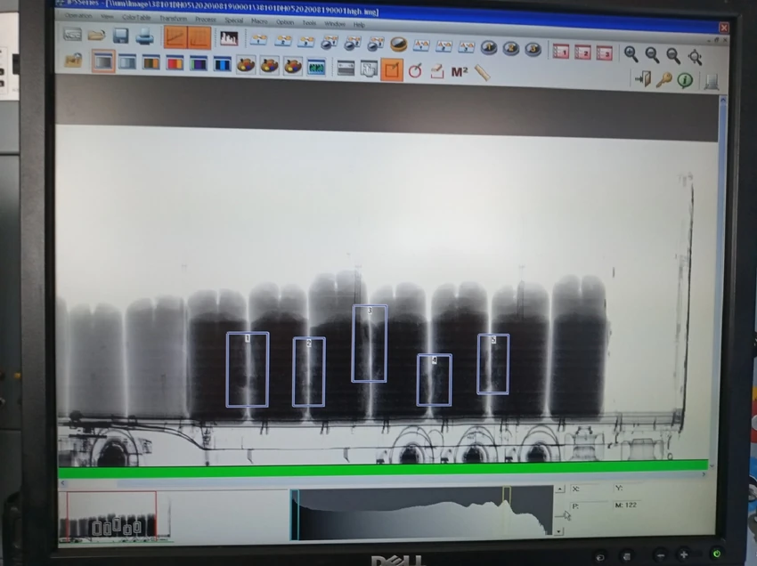Toggle the first orange curve button
This screenshot has height=566, width=757.
175,37
